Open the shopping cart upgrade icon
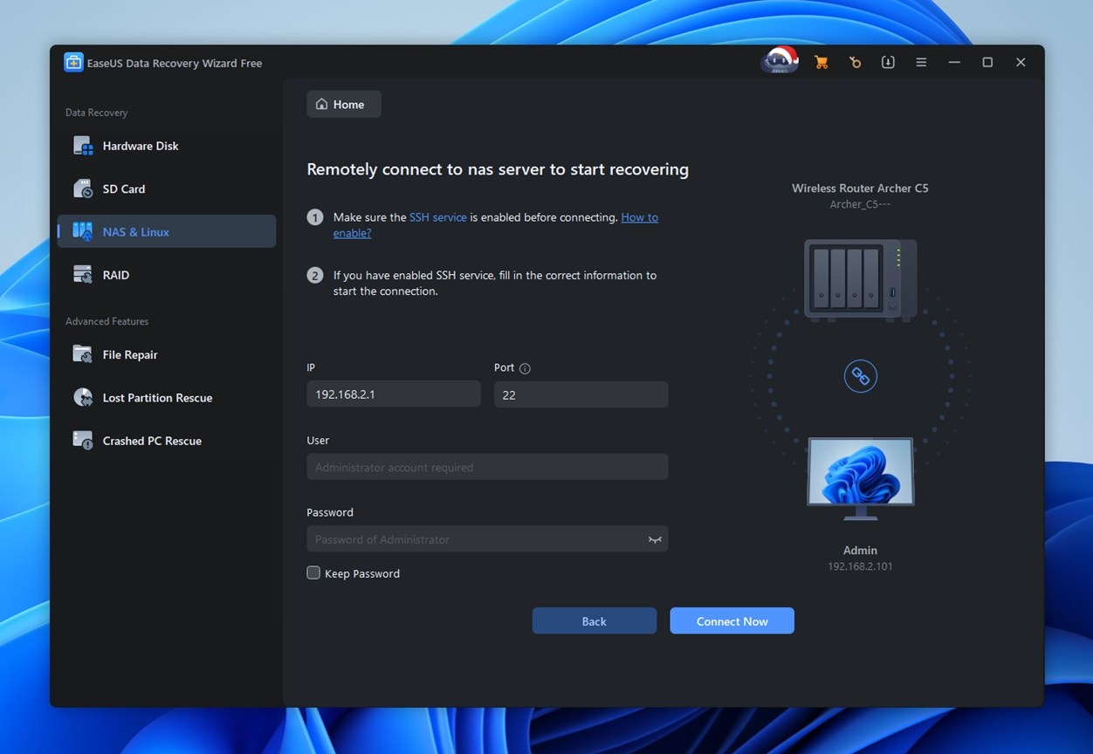The width and height of the screenshot is (1093, 754). pyautogui.click(x=821, y=63)
